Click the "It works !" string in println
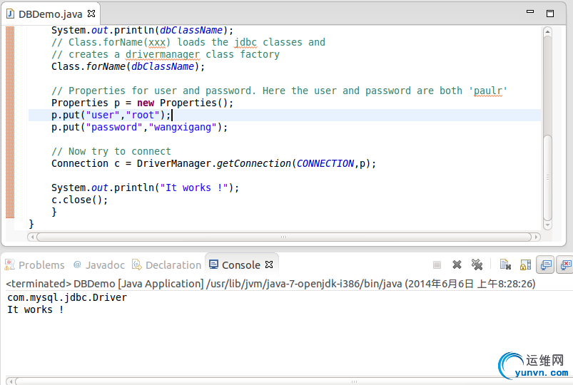The image size is (573, 385). 194,188
